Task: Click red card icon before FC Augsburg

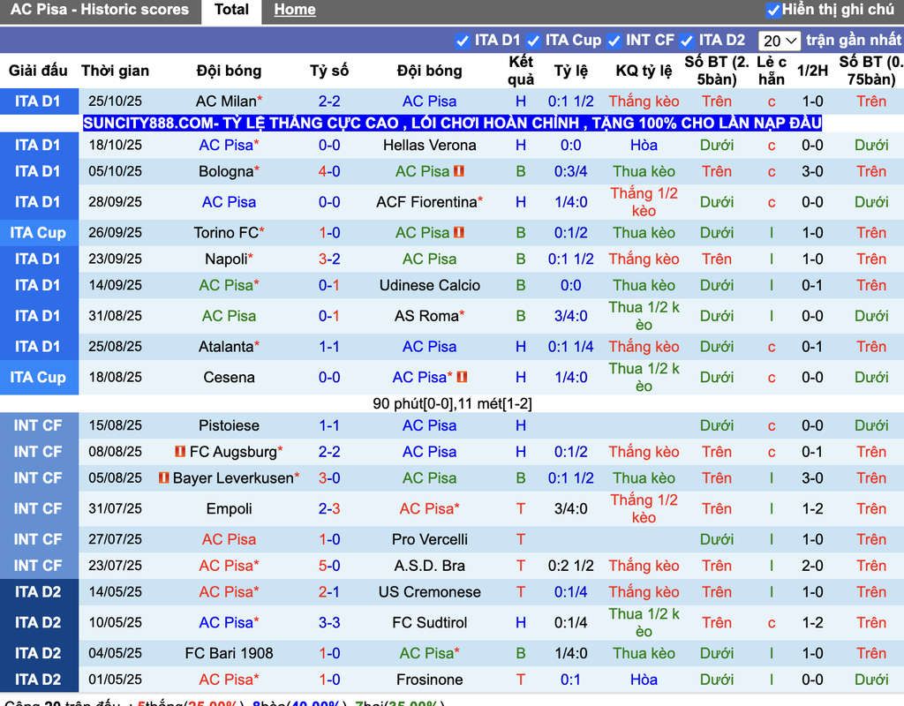Action: pyautogui.click(x=180, y=451)
